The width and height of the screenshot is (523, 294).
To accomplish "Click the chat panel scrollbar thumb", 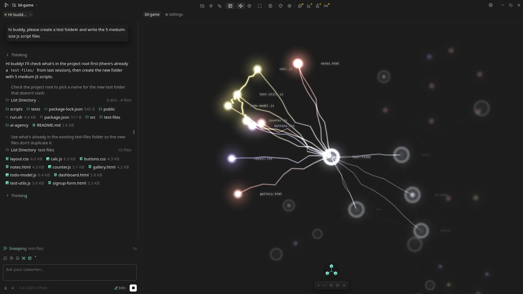I will (x=134, y=132).
